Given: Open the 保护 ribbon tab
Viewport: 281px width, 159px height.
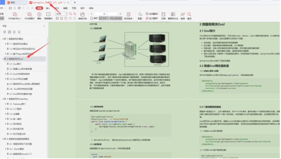Looking at the screenshot, I should (82, 8).
